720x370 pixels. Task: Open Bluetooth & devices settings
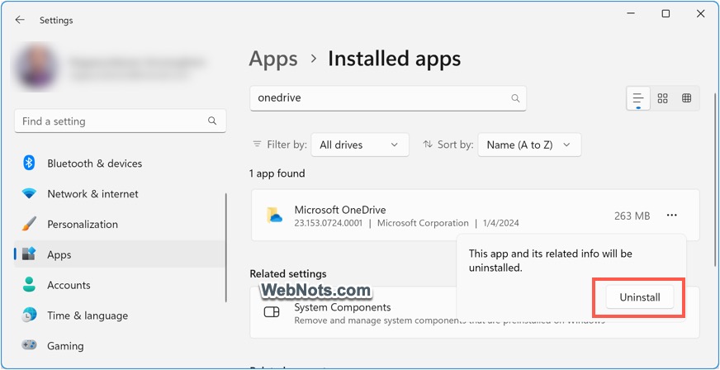(120, 163)
